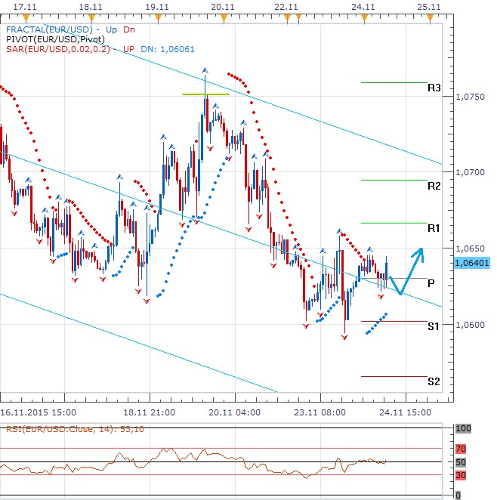Click the 1,0600 price axis label
497x500 pixels.
pos(471,325)
